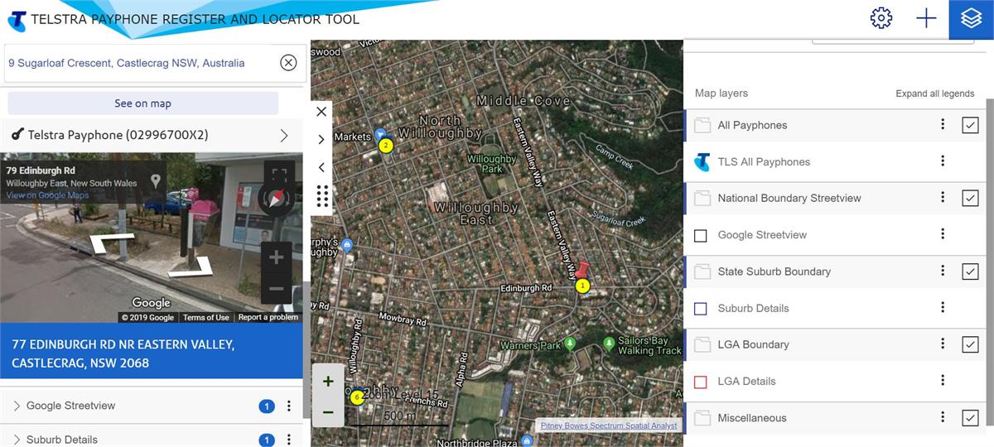Image resolution: width=994 pixels, height=447 pixels.
Task: Toggle the Google Streetview layer swatch box
Action: point(701,236)
